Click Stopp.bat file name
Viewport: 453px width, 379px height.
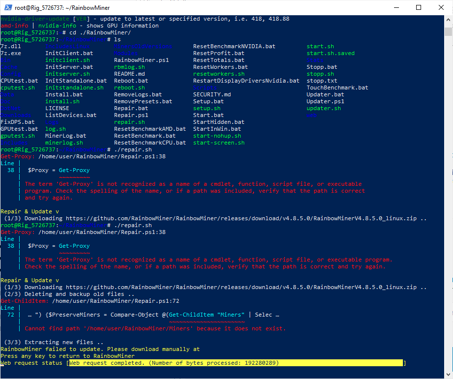pos(322,67)
